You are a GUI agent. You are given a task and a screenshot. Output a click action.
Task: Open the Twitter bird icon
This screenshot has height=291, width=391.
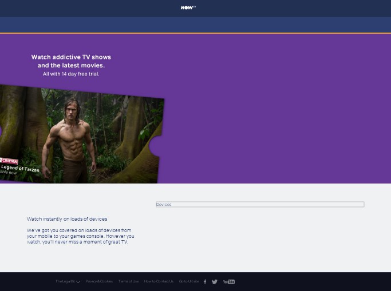[215, 281]
